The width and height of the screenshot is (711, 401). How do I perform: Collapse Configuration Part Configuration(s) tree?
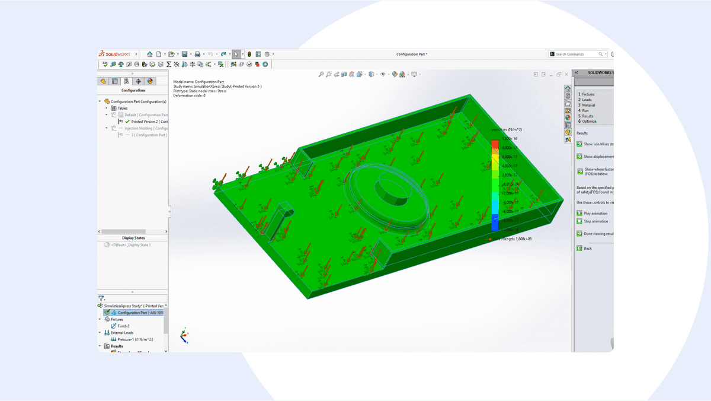[100, 101]
